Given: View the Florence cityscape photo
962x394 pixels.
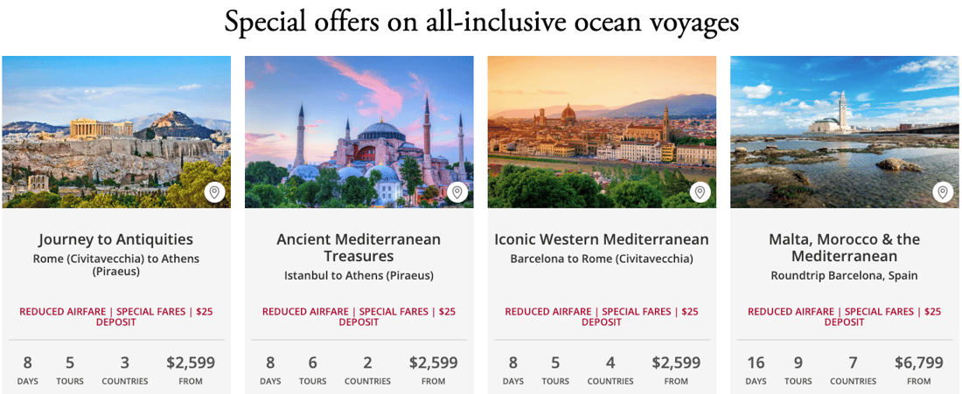Looking at the screenshot, I should pyautogui.click(x=602, y=132).
